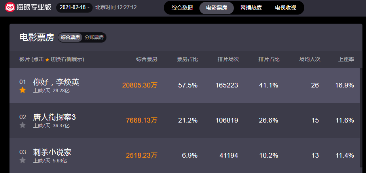Screen dimensions: 366x173
Task: Click the 排片占比 column header
Action: coord(269,59)
